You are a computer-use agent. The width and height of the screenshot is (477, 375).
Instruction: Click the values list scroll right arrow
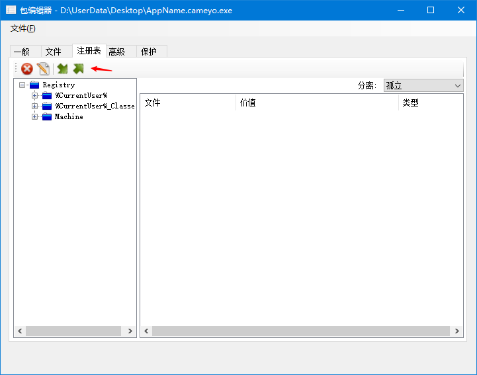pos(457,331)
